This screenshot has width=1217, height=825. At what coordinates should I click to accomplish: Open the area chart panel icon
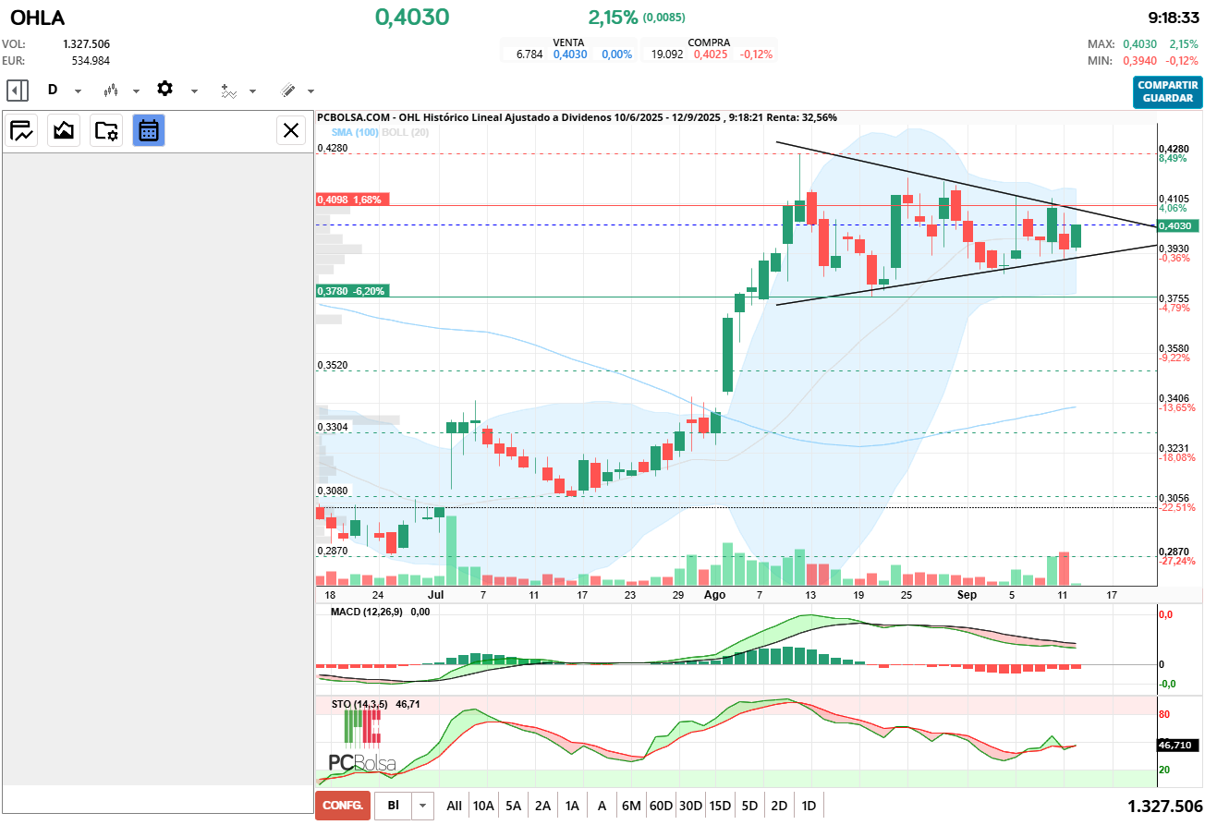click(x=64, y=130)
